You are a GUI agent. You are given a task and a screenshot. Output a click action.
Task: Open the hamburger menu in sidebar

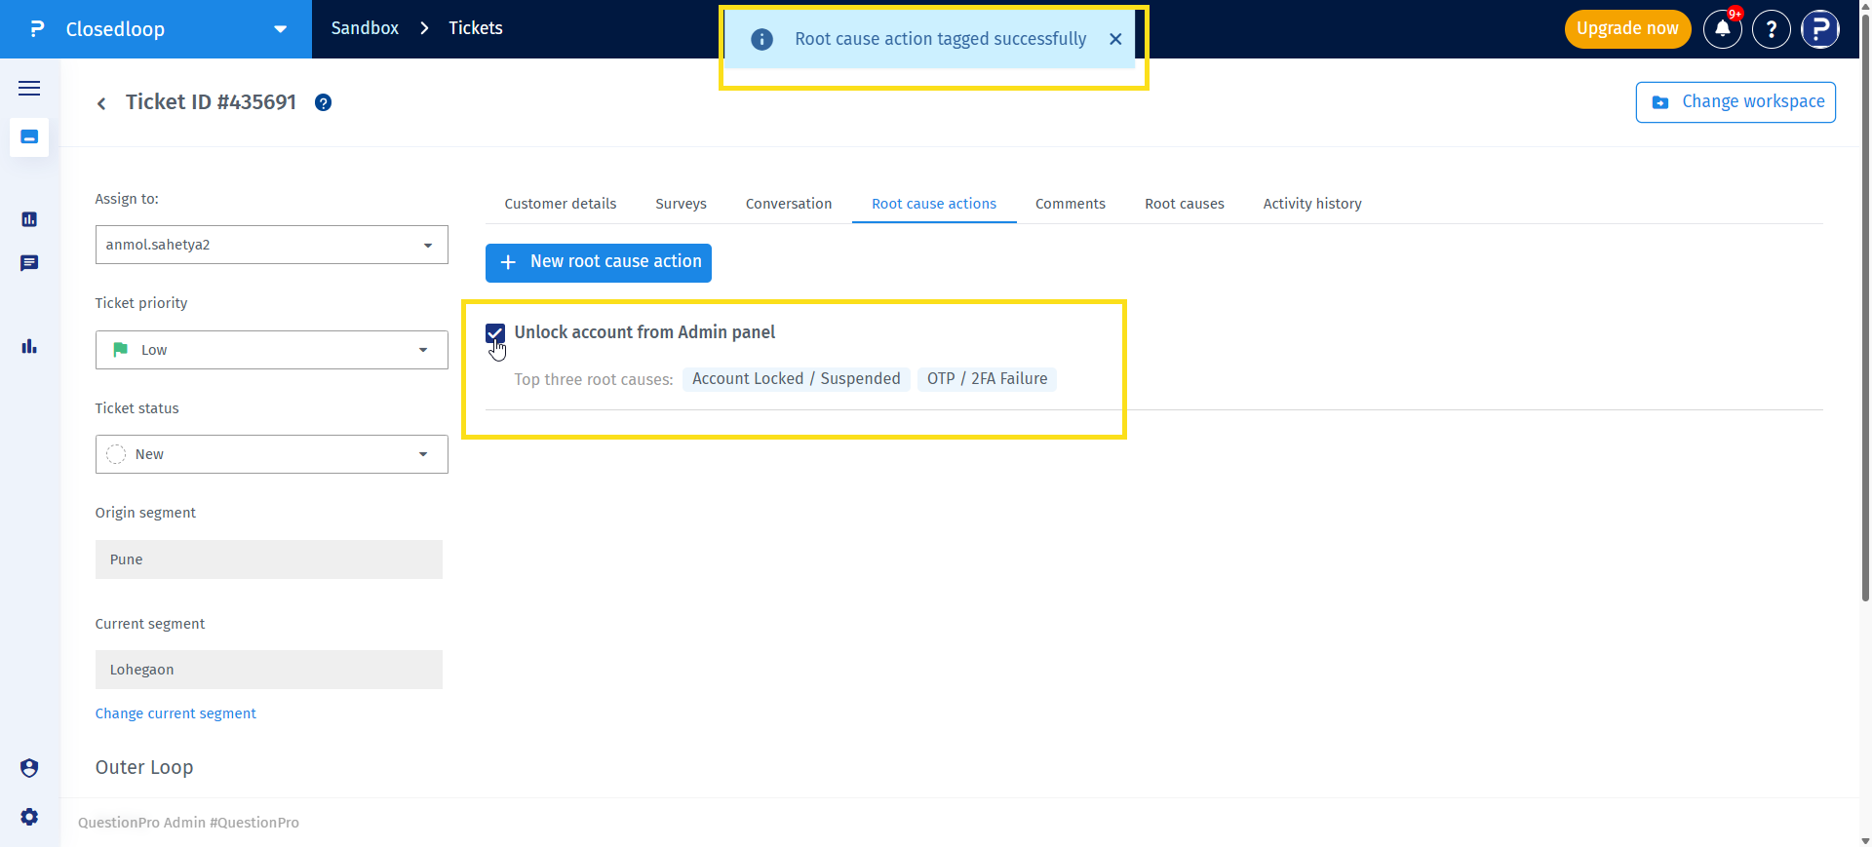pyautogui.click(x=29, y=89)
